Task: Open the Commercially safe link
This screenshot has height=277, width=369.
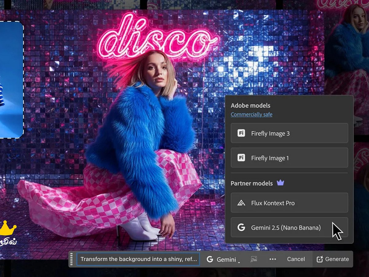Action: (x=252, y=114)
